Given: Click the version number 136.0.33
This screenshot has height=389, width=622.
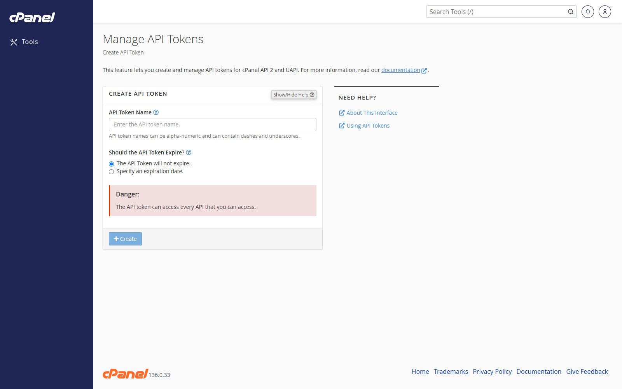Looking at the screenshot, I should click(159, 375).
